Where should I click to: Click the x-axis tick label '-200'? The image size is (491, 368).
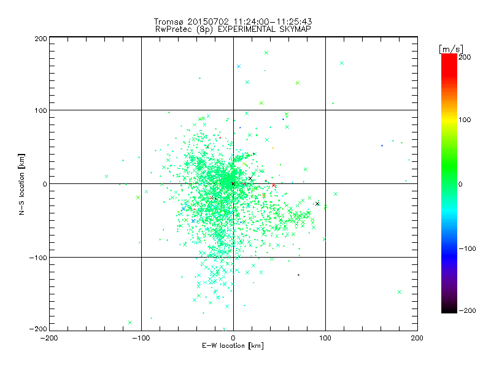[x=49, y=338]
